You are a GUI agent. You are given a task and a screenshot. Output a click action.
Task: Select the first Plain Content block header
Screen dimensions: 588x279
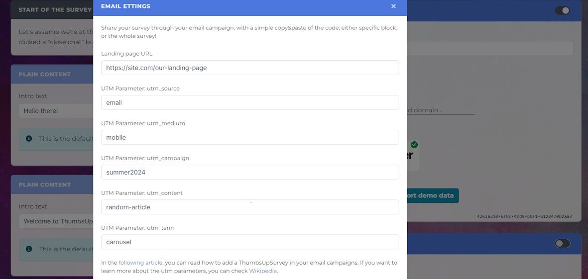click(x=52, y=74)
